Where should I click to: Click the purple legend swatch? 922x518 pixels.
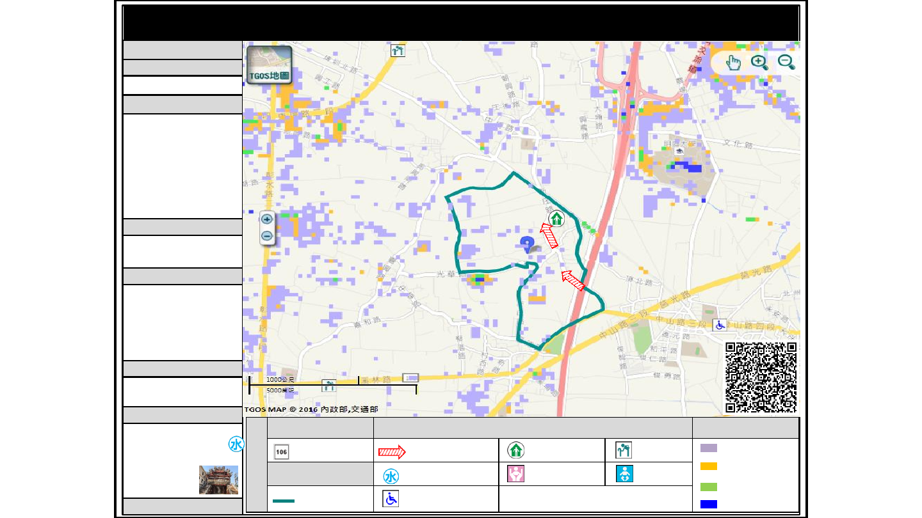[709, 448]
